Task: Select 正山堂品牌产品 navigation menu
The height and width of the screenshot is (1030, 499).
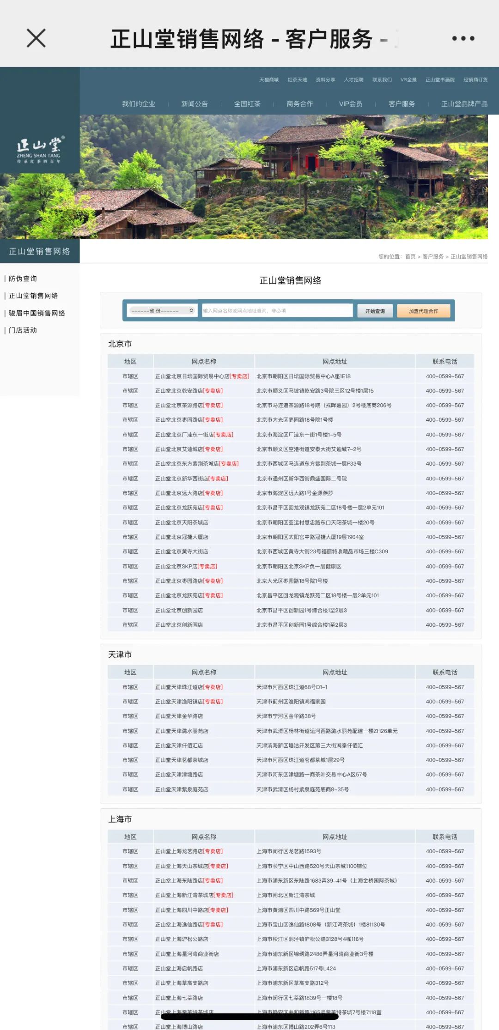Action: tap(464, 104)
